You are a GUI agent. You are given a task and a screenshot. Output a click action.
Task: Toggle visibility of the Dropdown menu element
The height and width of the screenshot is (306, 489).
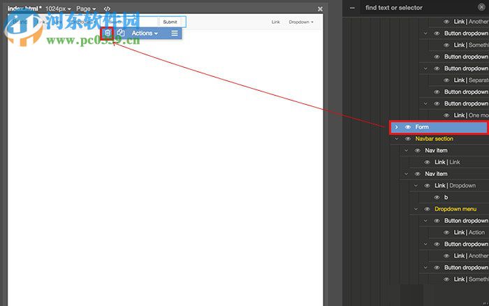click(428, 209)
